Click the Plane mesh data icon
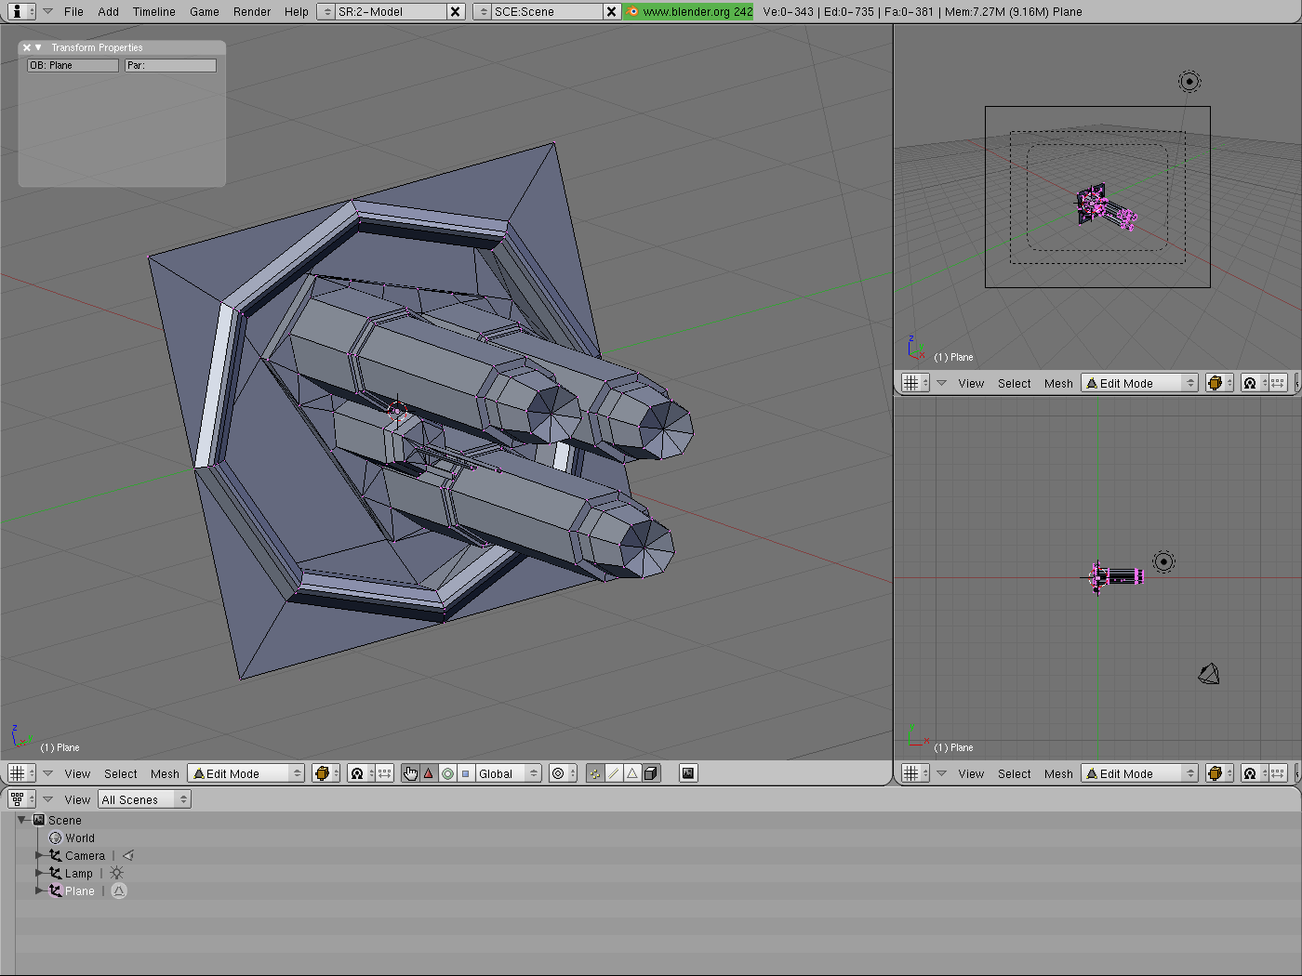 point(119,891)
